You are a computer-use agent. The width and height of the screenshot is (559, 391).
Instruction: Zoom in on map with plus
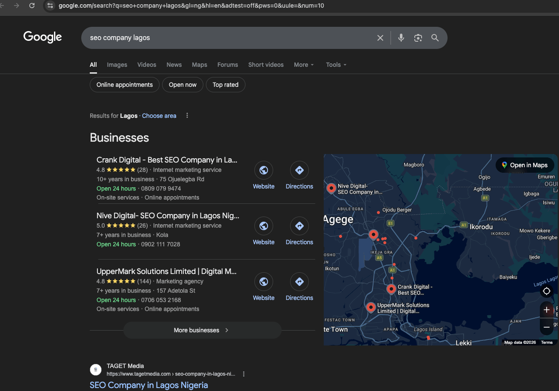coord(547,310)
